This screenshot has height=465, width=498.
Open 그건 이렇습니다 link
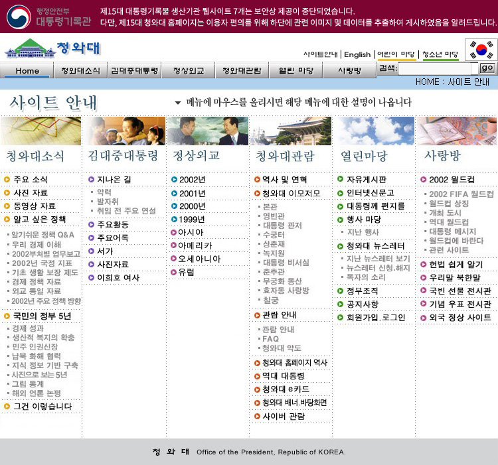point(42,407)
